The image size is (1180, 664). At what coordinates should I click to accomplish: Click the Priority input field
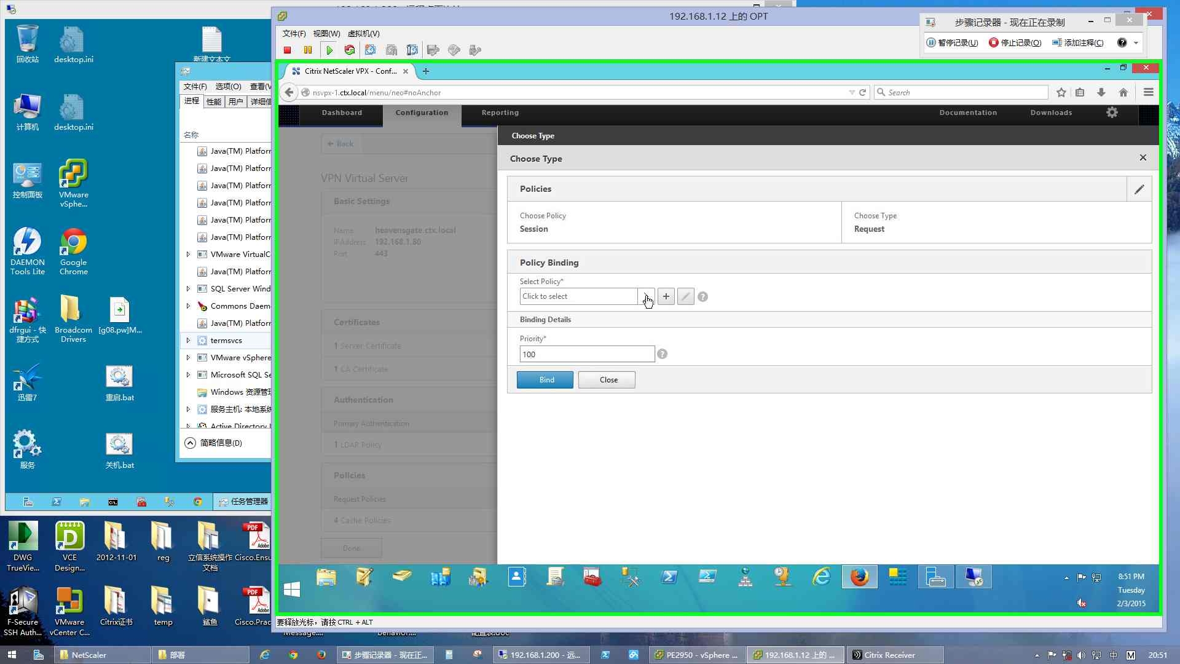(587, 354)
